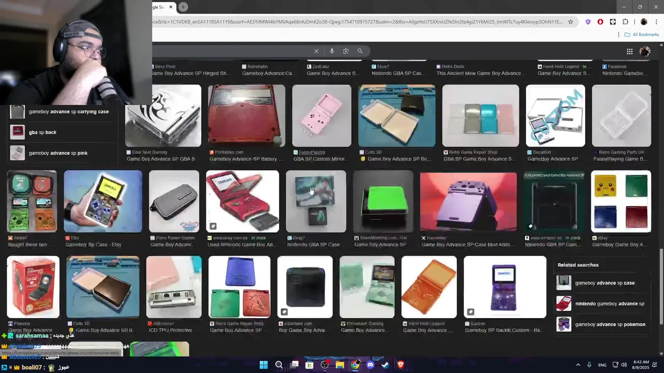Open the Google account avatar
Image resolution: width=664 pixels, height=373 pixels.
click(x=645, y=51)
